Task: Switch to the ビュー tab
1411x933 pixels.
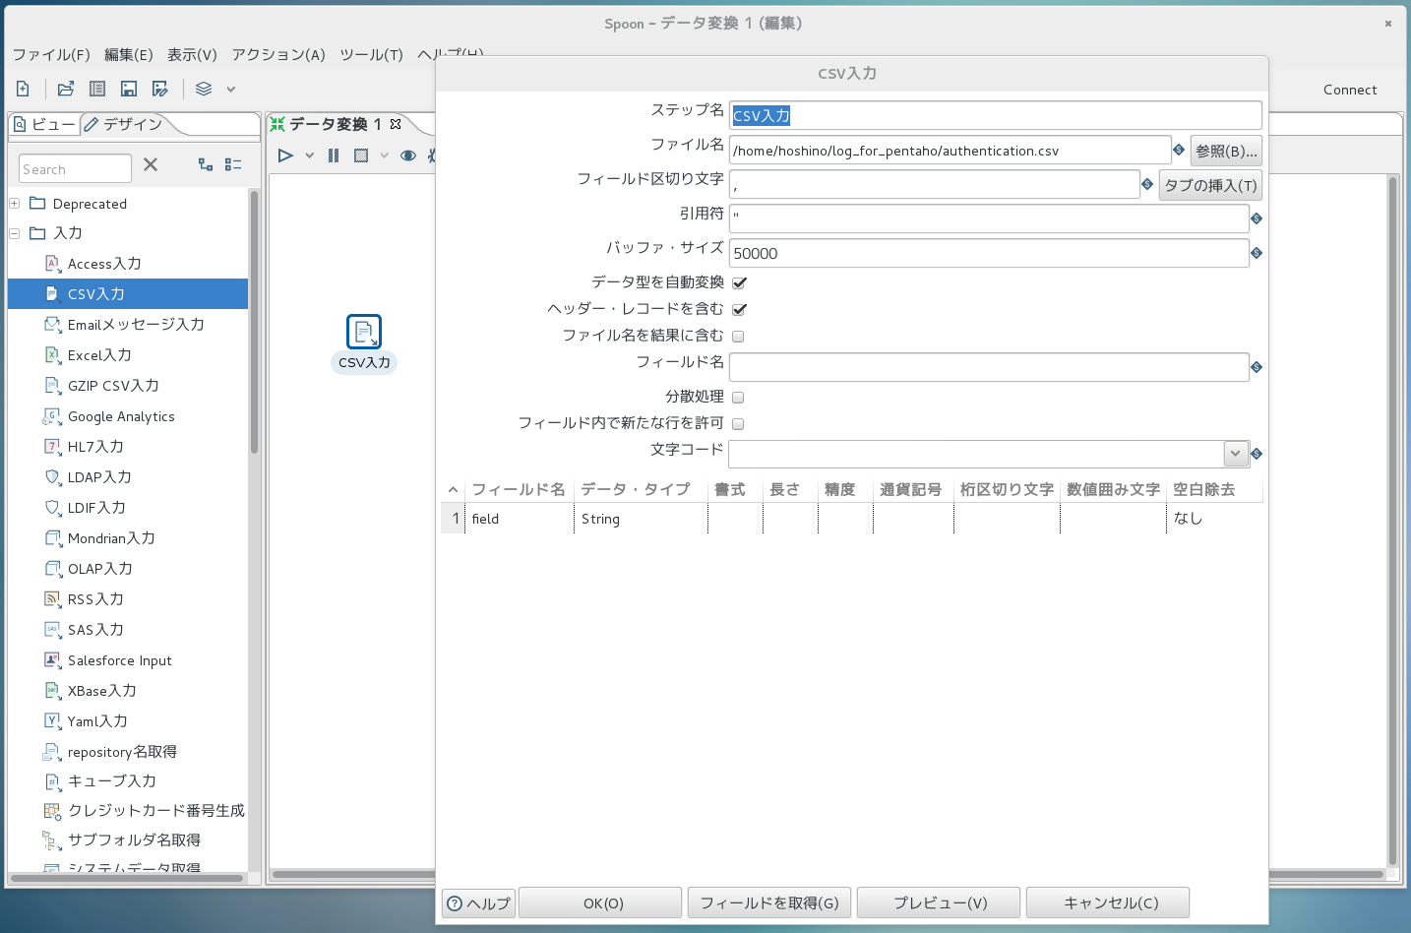Action: coord(43,124)
